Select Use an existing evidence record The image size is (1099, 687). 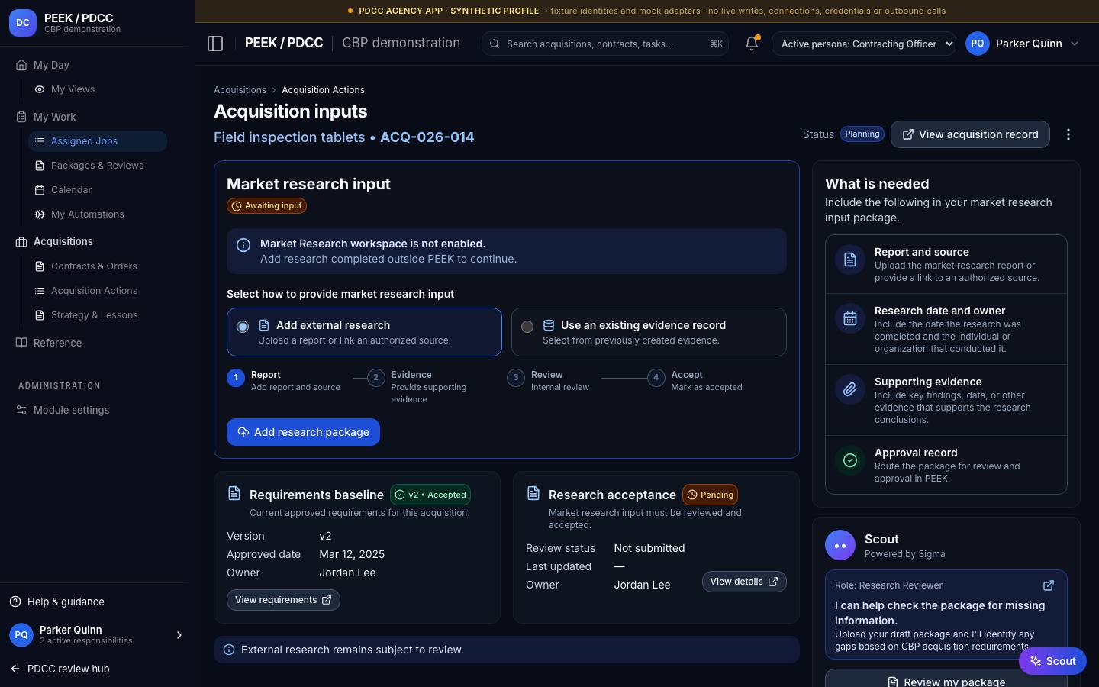tap(649, 332)
